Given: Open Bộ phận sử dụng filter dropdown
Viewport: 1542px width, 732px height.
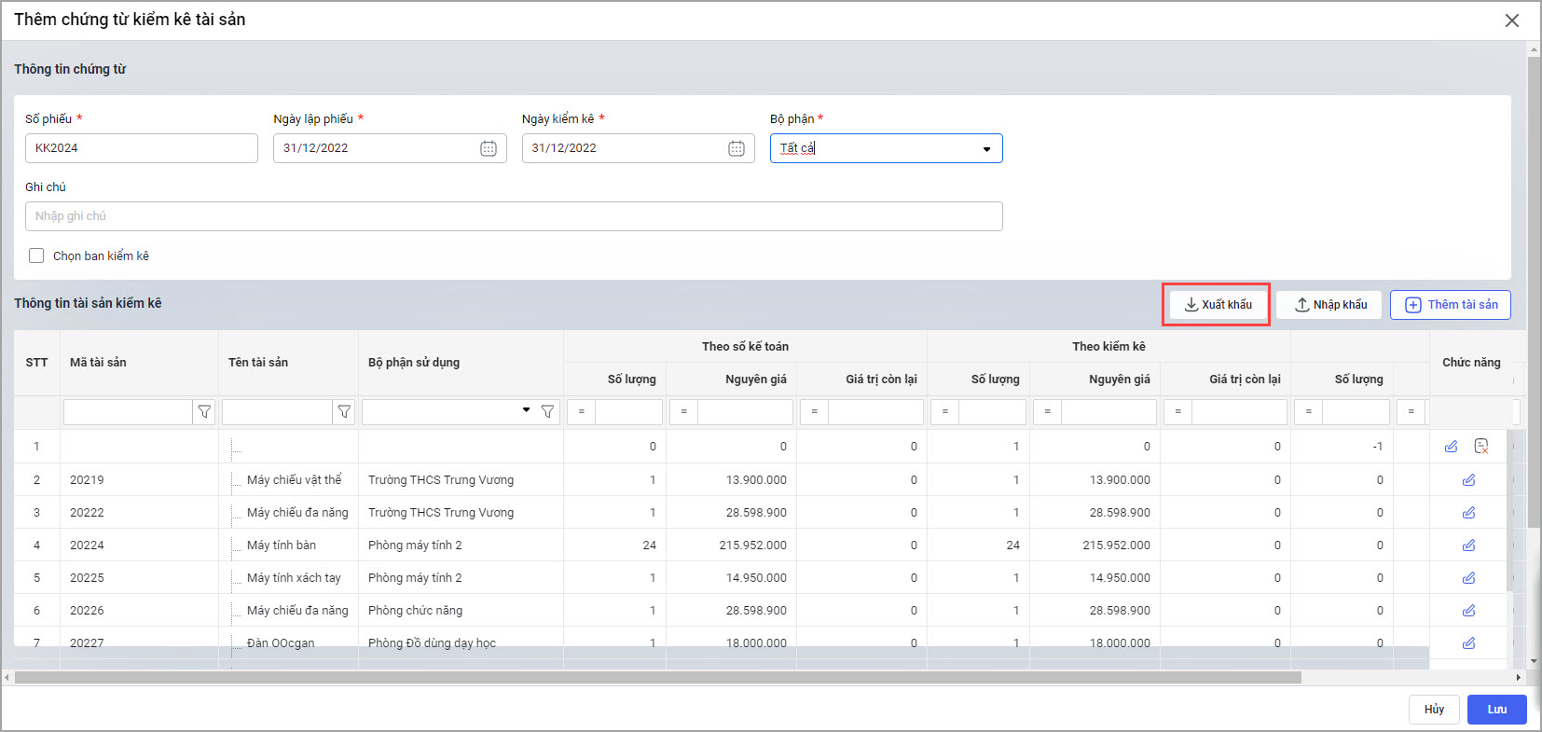Looking at the screenshot, I should pyautogui.click(x=526, y=410).
